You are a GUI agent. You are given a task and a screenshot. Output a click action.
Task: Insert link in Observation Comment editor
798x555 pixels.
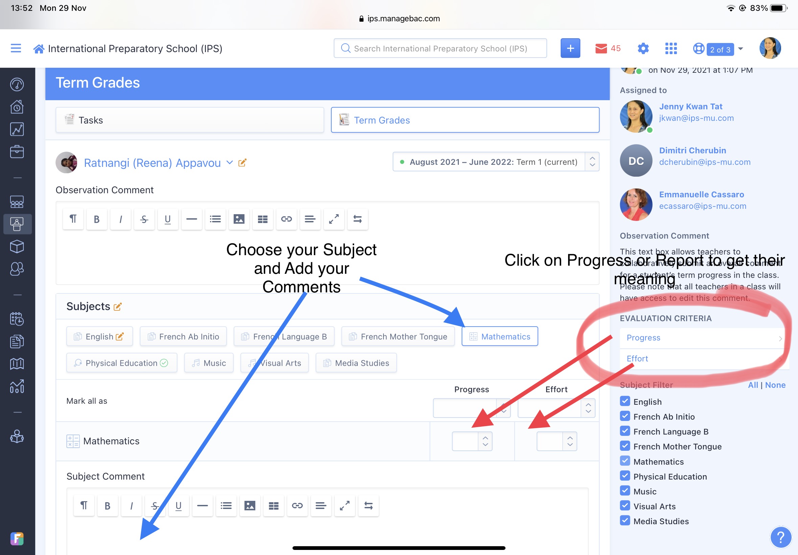[286, 219]
